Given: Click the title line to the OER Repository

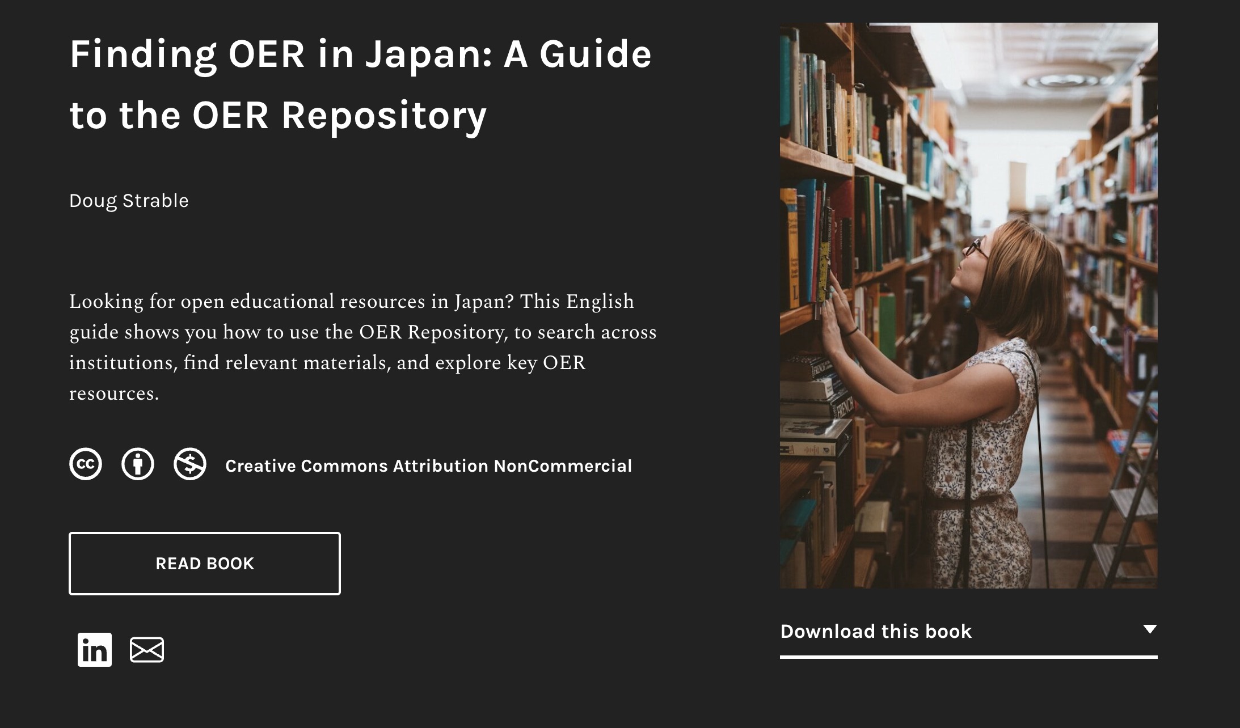Looking at the screenshot, I should coord(278,116).
